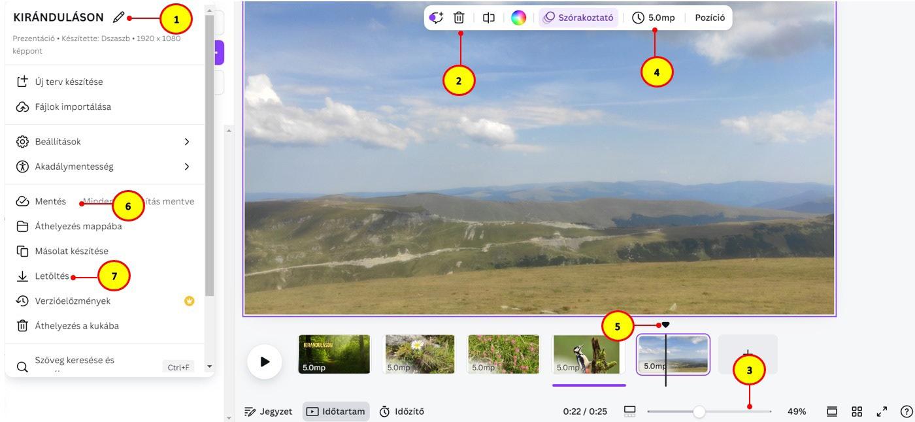Click the timeline playhead marker

(665, 325)
